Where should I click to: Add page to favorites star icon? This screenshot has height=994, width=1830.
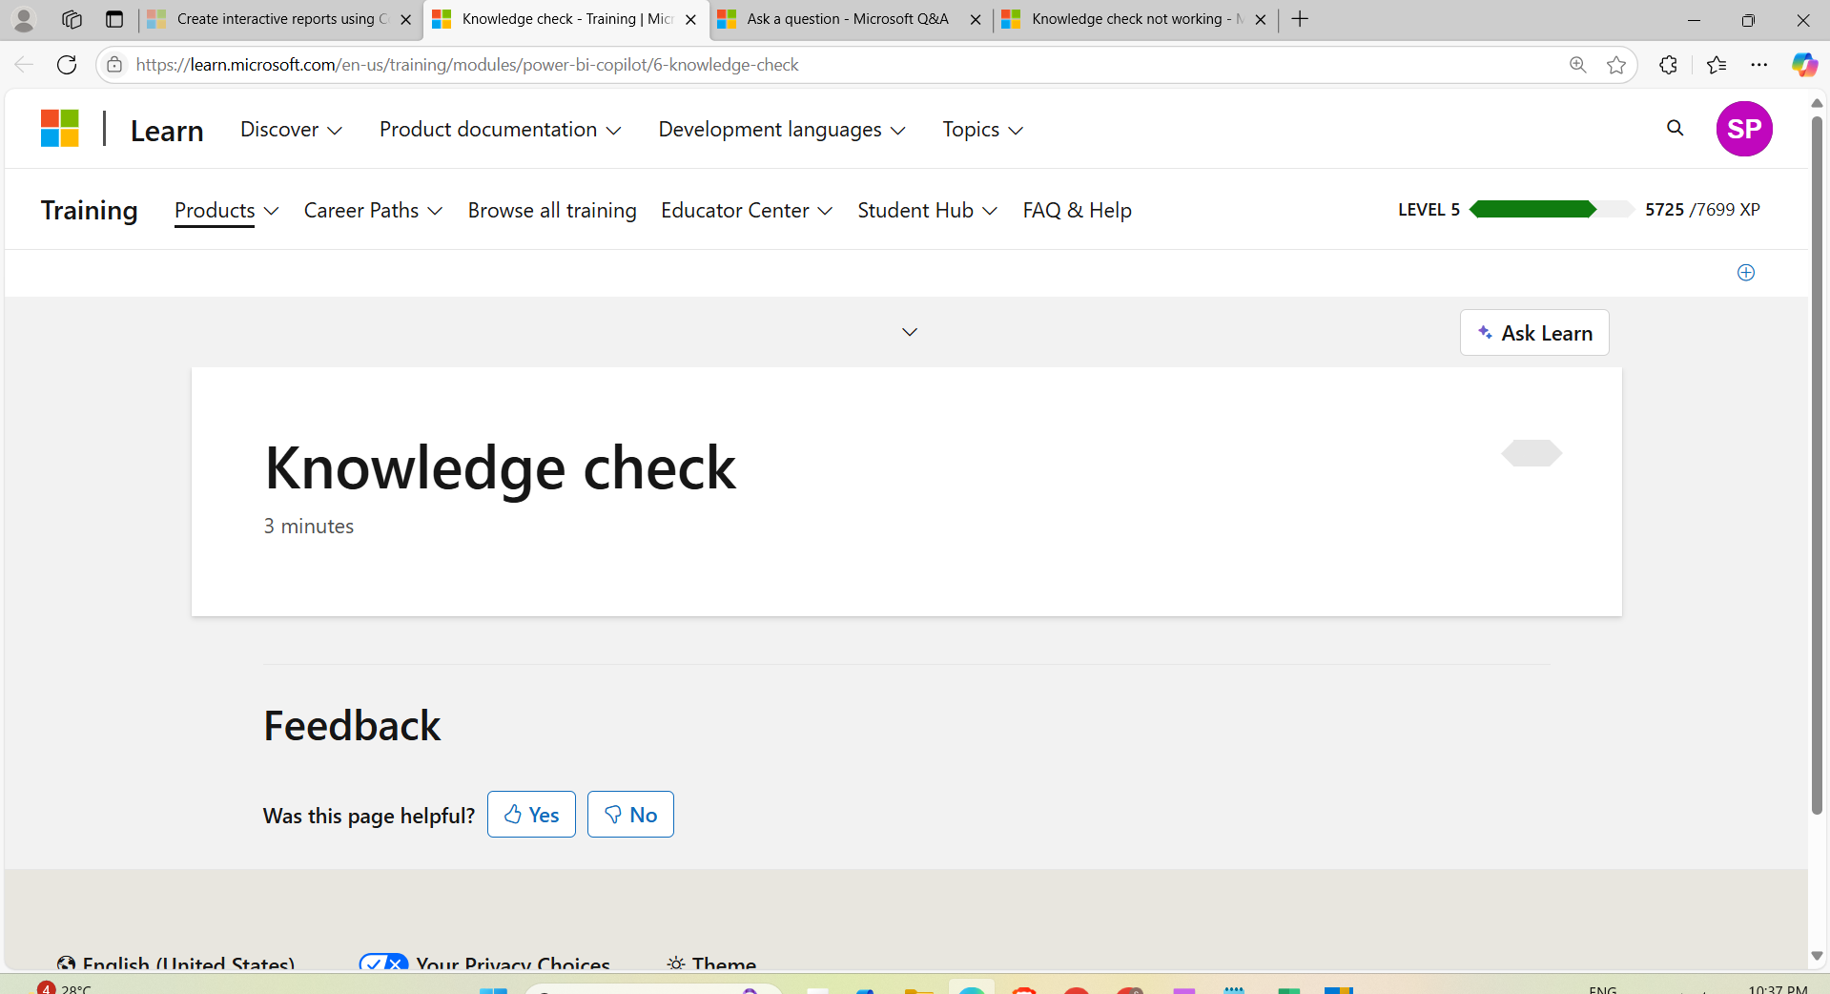[1616, 65]
